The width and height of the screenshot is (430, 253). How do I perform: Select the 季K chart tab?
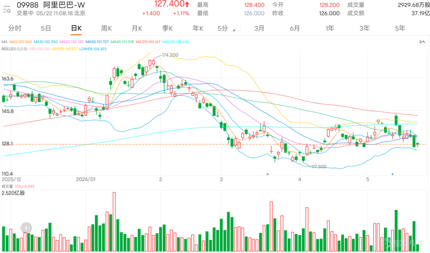pyautogui.click(x=167, y=28)
